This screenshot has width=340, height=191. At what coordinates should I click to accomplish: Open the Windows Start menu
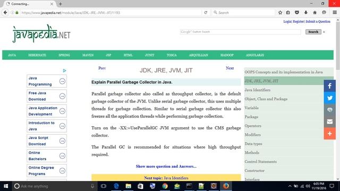pyautogui.click(x=6, y=186)
